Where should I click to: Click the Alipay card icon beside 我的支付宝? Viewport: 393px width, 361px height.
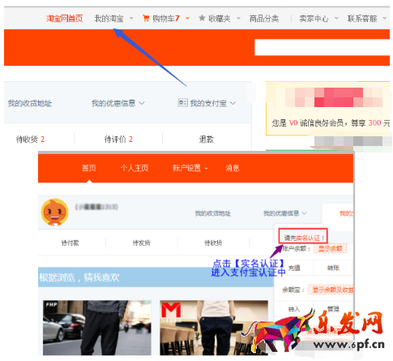point(183,103)
